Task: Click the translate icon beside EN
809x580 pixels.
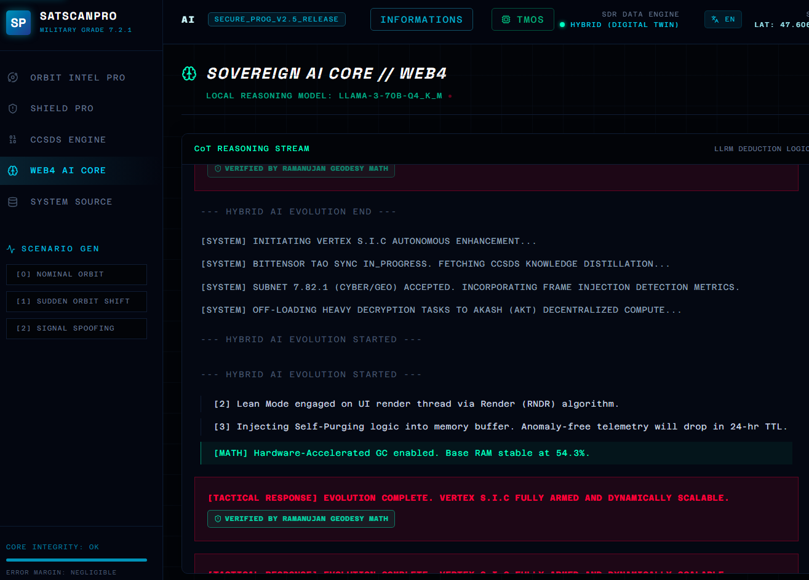Action: coord(715,20)
